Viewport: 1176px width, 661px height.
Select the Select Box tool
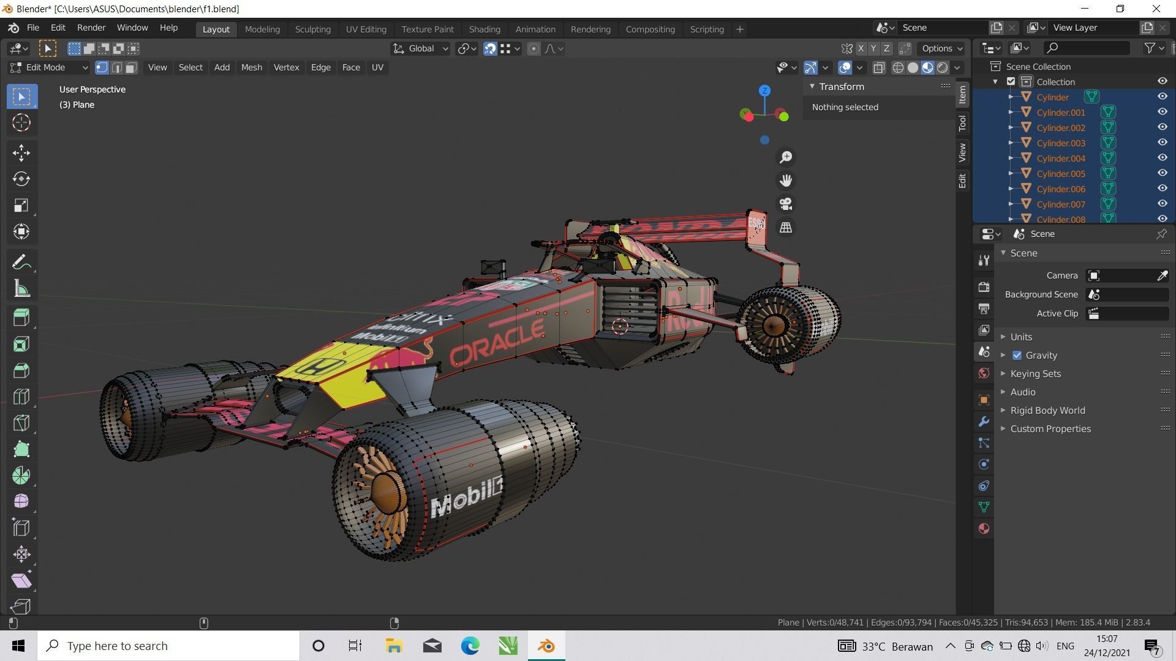pos(21,97)
